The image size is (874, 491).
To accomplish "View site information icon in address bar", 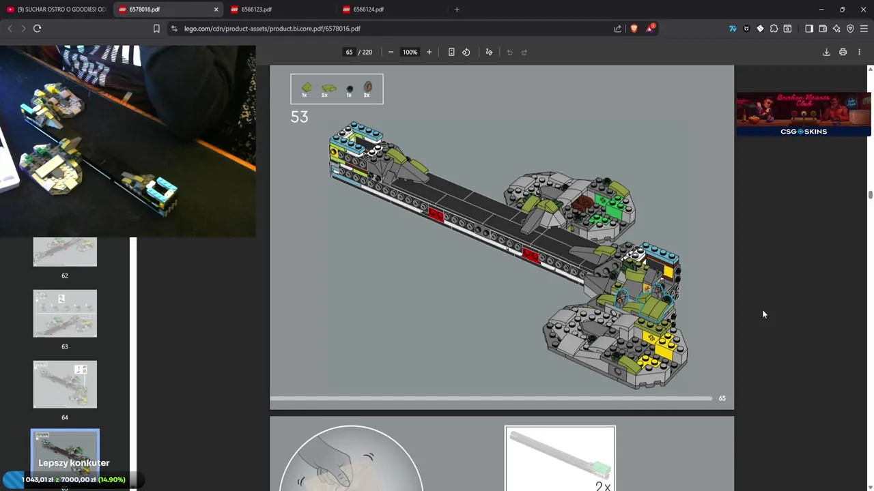I will point(174,29).
